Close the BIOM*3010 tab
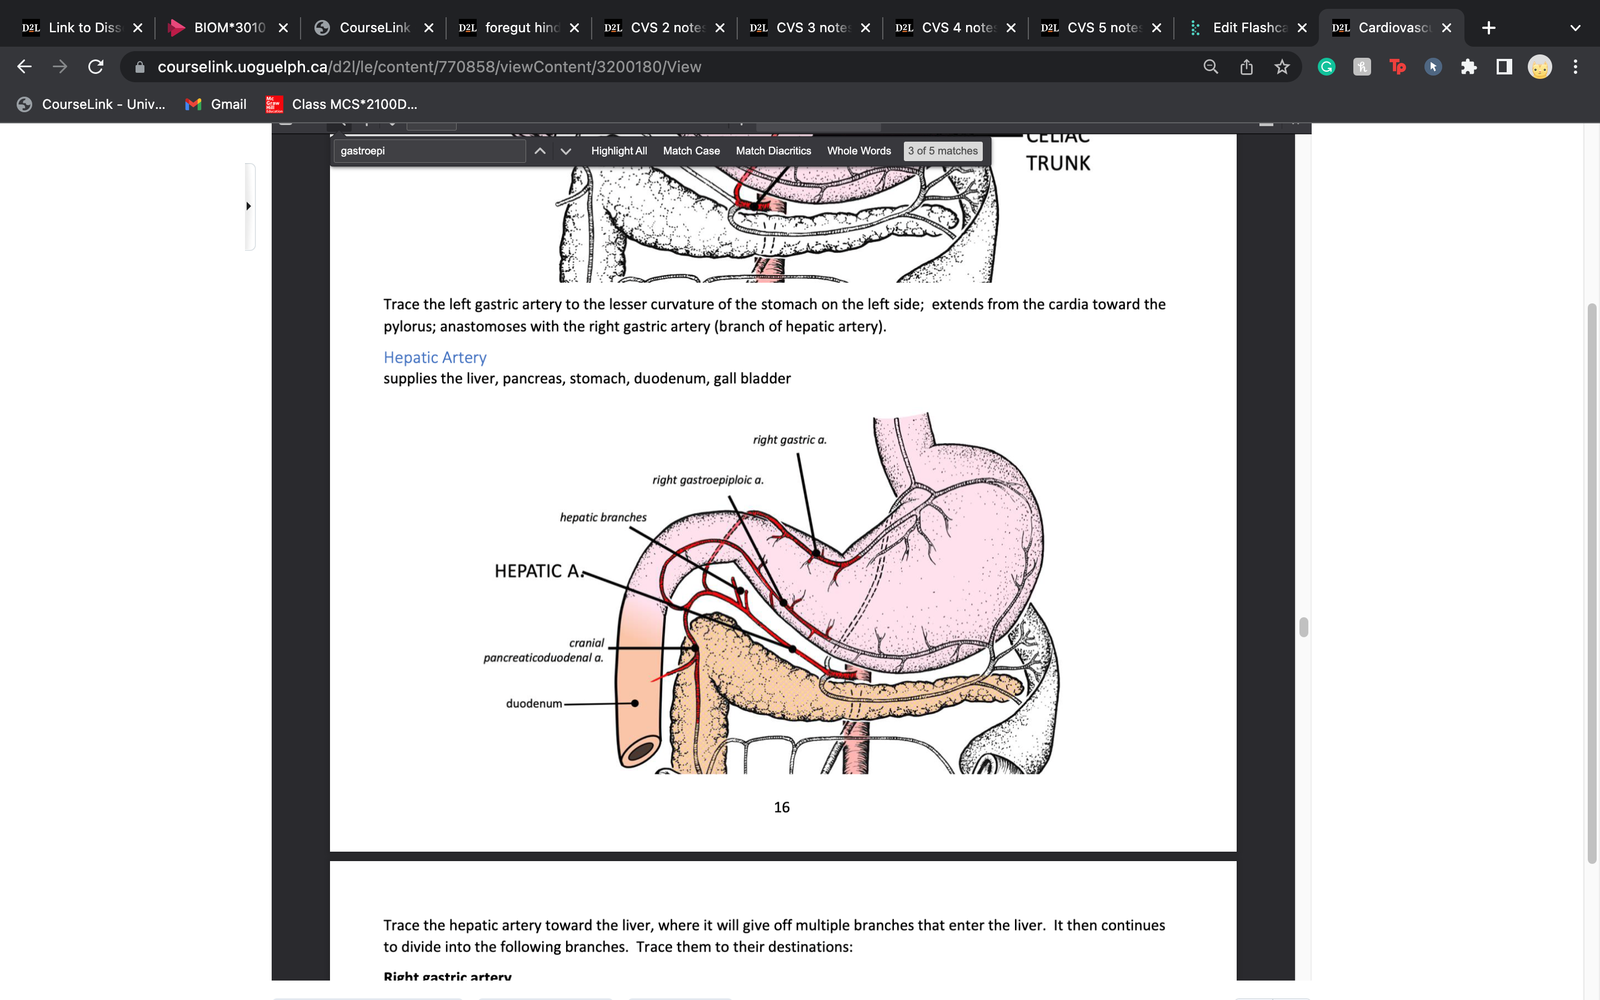 tap(283, 28)
